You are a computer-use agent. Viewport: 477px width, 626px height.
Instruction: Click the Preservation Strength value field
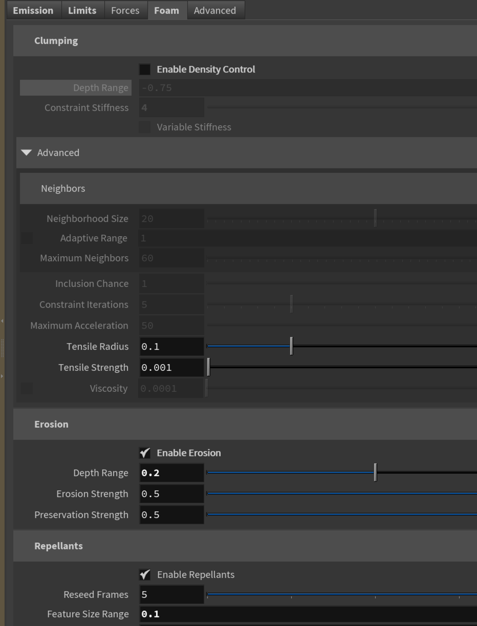[x=171, y=515]
